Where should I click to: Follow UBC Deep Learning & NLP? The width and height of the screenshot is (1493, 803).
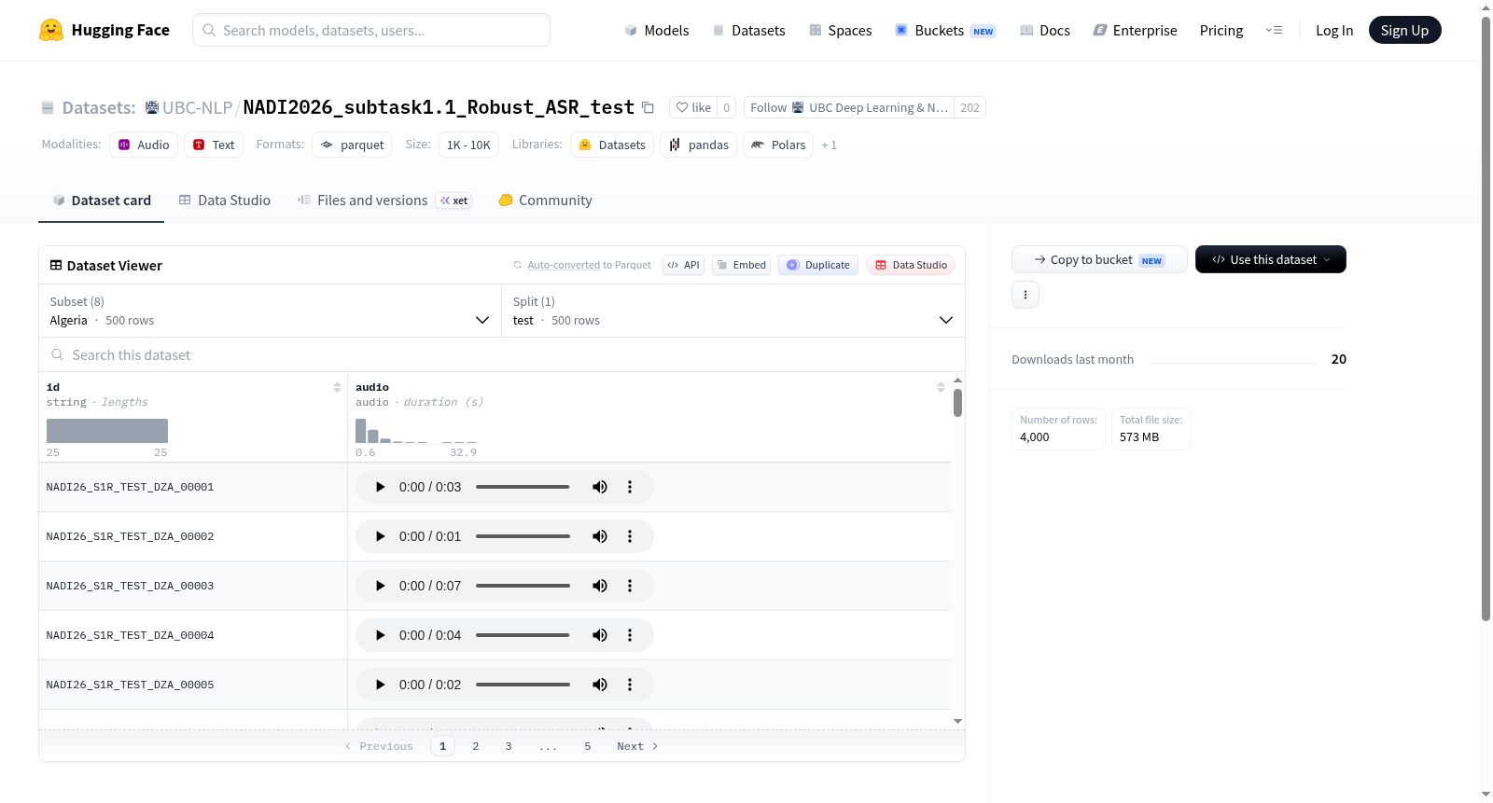[848, 108]
